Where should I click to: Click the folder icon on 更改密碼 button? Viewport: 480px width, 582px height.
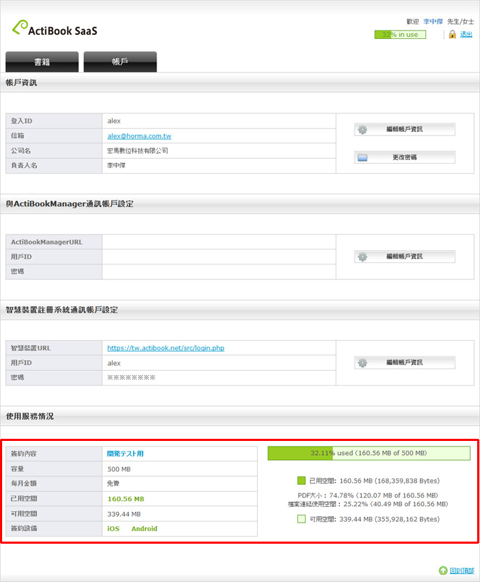tap(362, 157)
